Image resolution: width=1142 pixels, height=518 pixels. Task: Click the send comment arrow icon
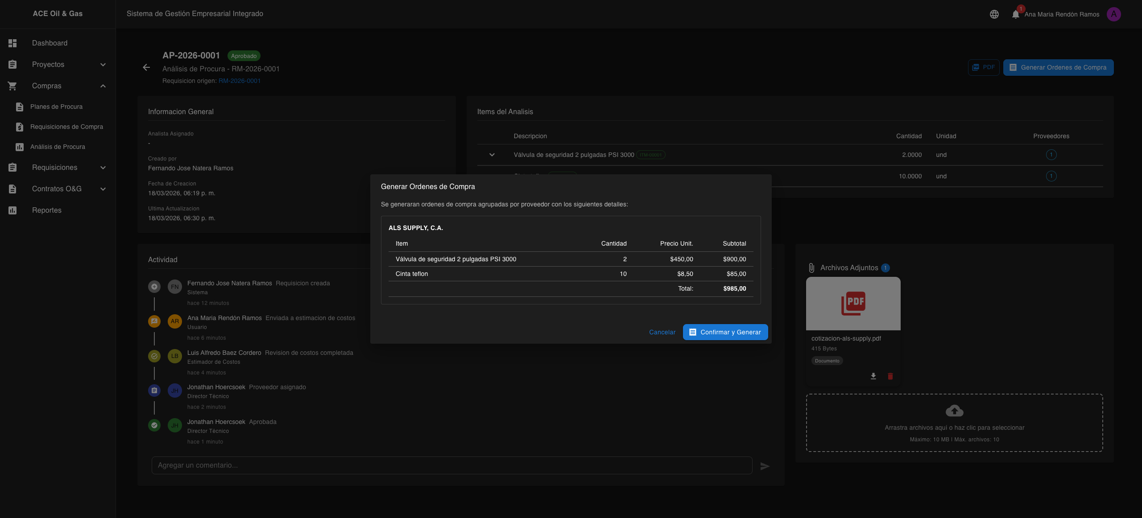765,466
